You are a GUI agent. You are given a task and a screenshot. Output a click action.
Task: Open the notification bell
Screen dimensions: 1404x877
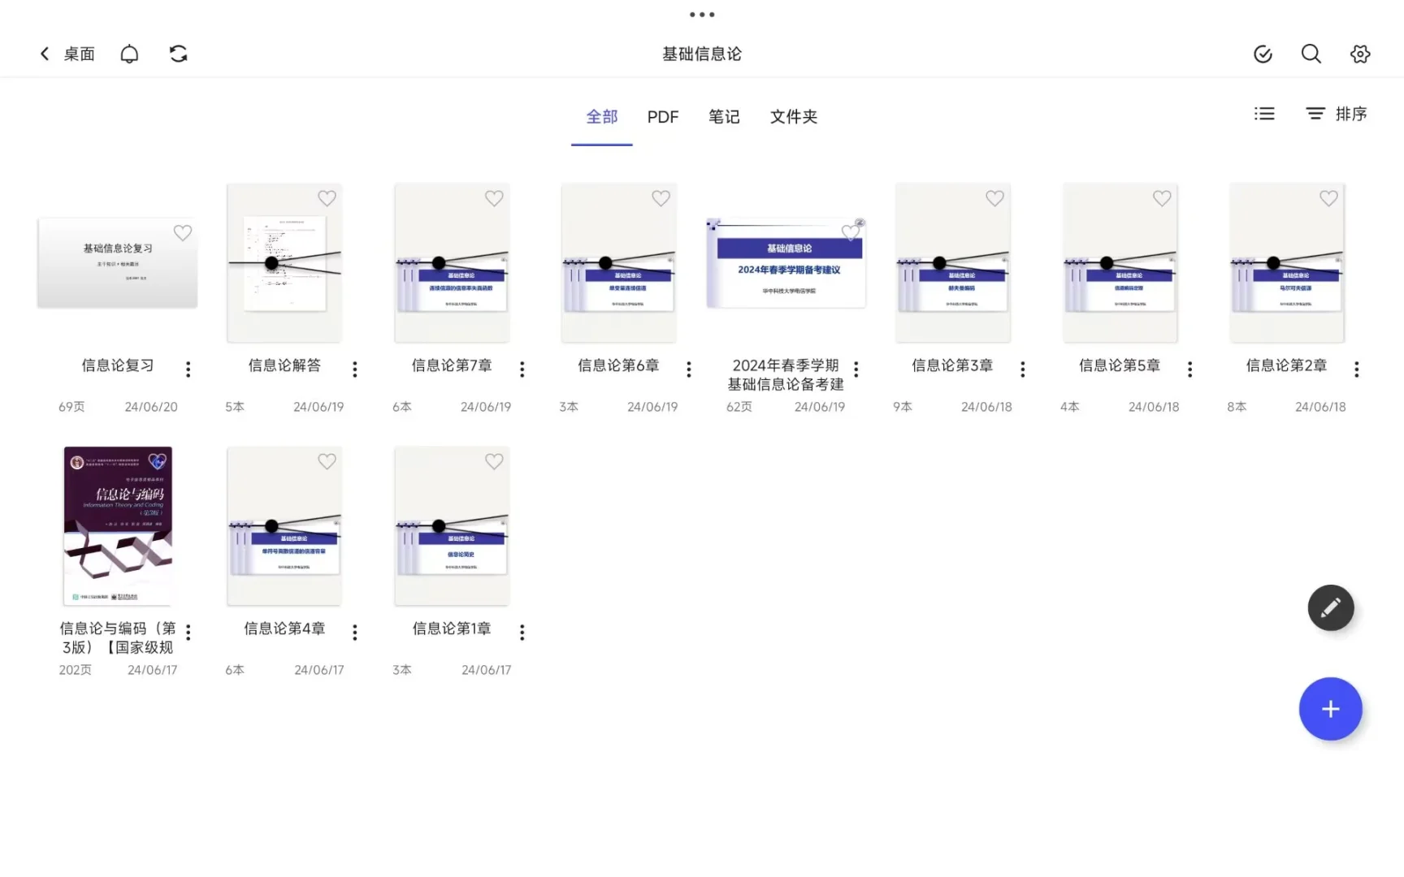[129, 53]
